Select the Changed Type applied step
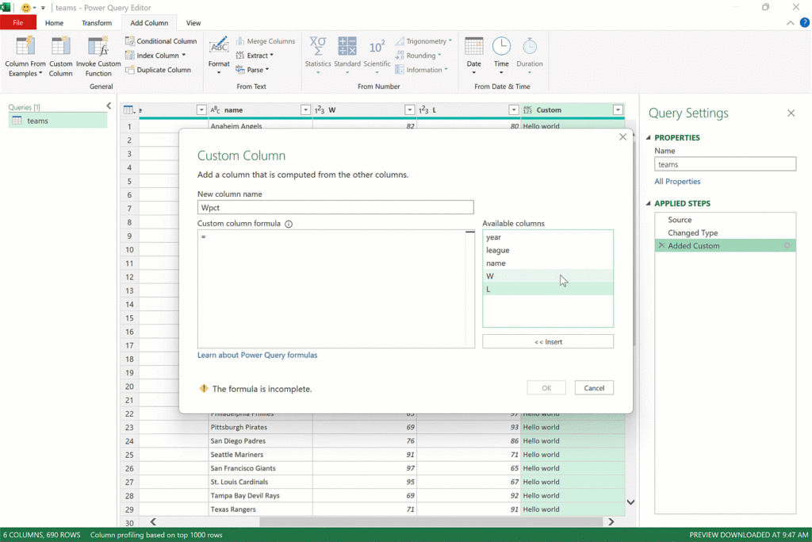Image resolution: width=812 pixels, height=542 pixels. [692, 233]
